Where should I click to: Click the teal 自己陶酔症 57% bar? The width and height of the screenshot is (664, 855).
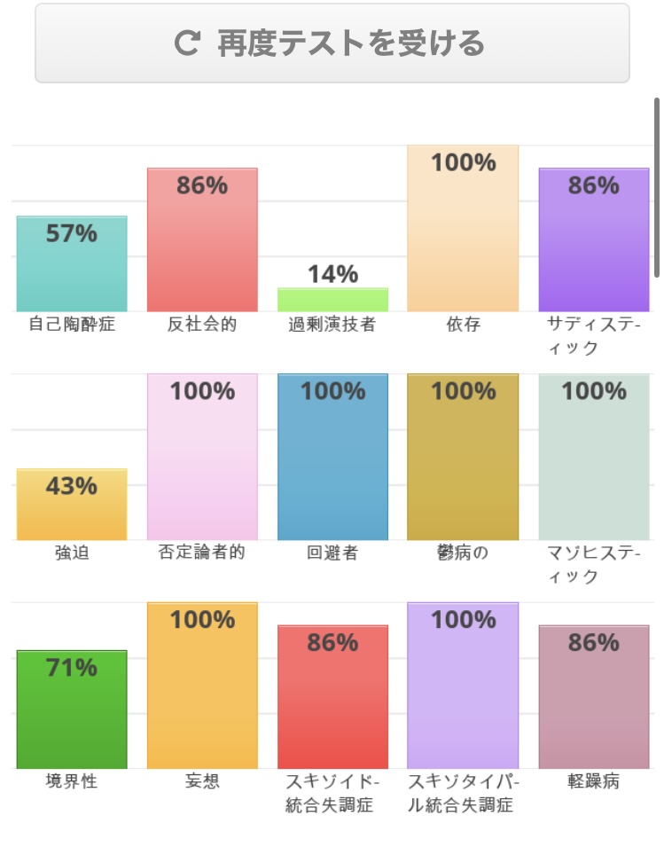click(x=72, y=264)
